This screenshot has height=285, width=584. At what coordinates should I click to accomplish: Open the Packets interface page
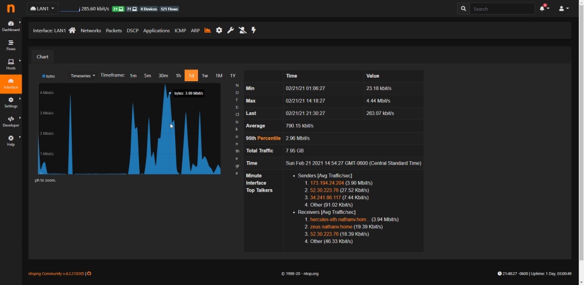click(114, 30)
